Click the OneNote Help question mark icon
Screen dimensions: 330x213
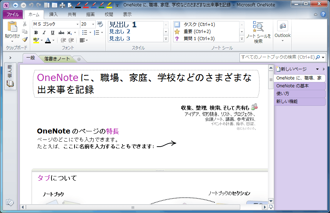(x=323, y=14)
